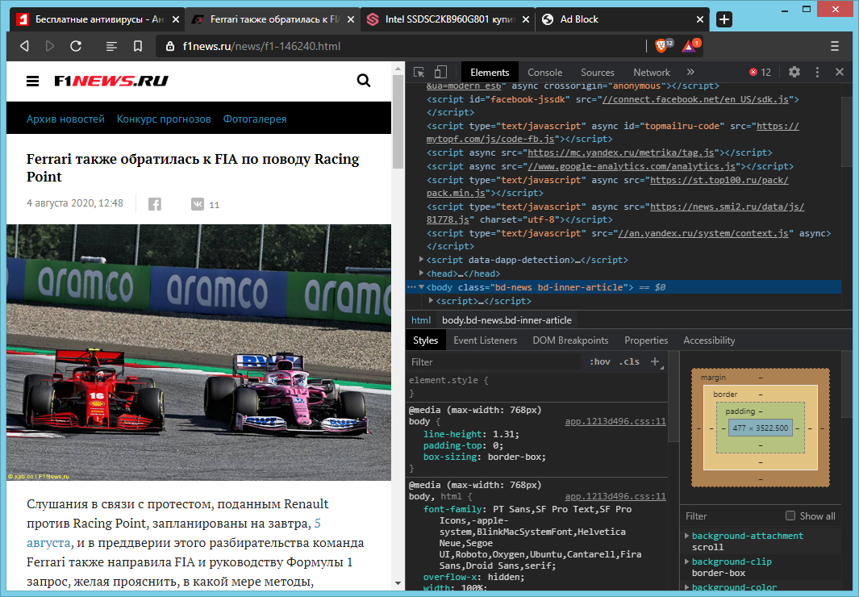Click the Brave Shields lion icon
859x597 pixels.
click(662, 46)
